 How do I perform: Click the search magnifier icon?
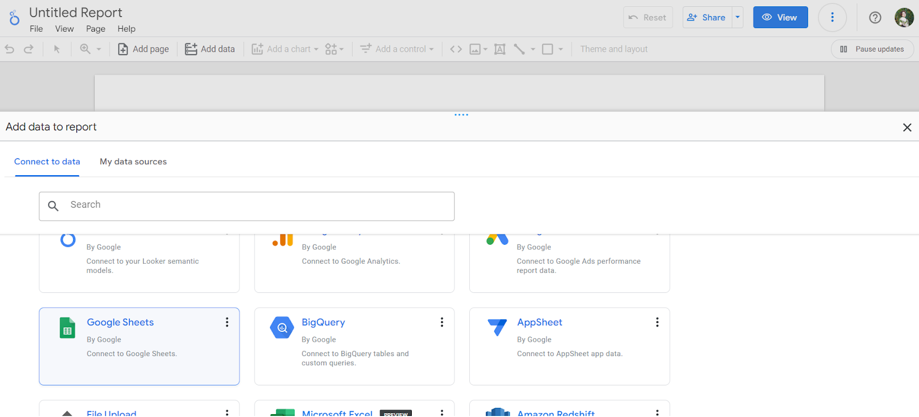click(x=53, y=206)
